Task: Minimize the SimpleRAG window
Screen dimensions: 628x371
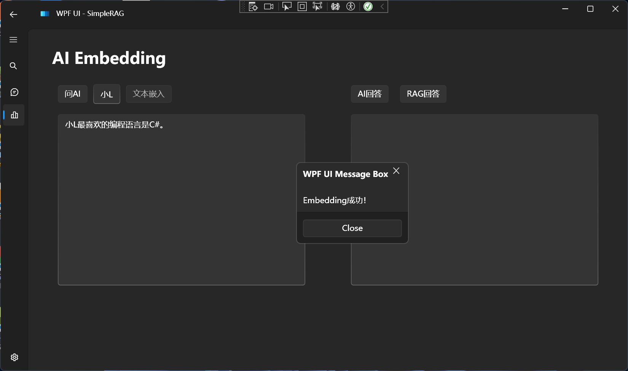Action: point(565,9)
